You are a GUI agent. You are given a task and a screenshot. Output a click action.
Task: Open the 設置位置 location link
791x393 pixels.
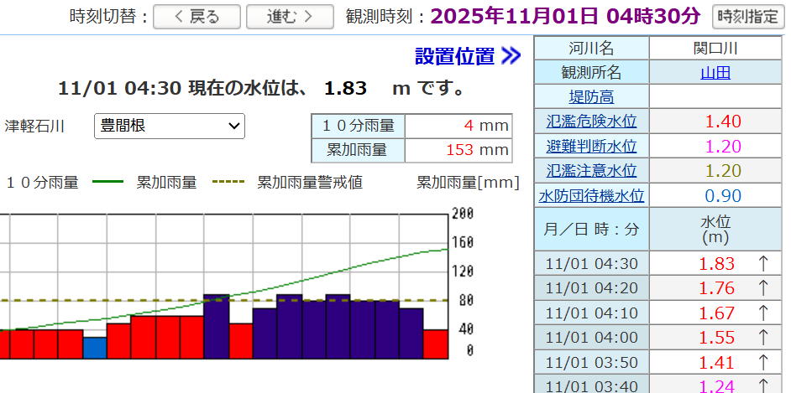pyautogui.click(x=454, y=56)
